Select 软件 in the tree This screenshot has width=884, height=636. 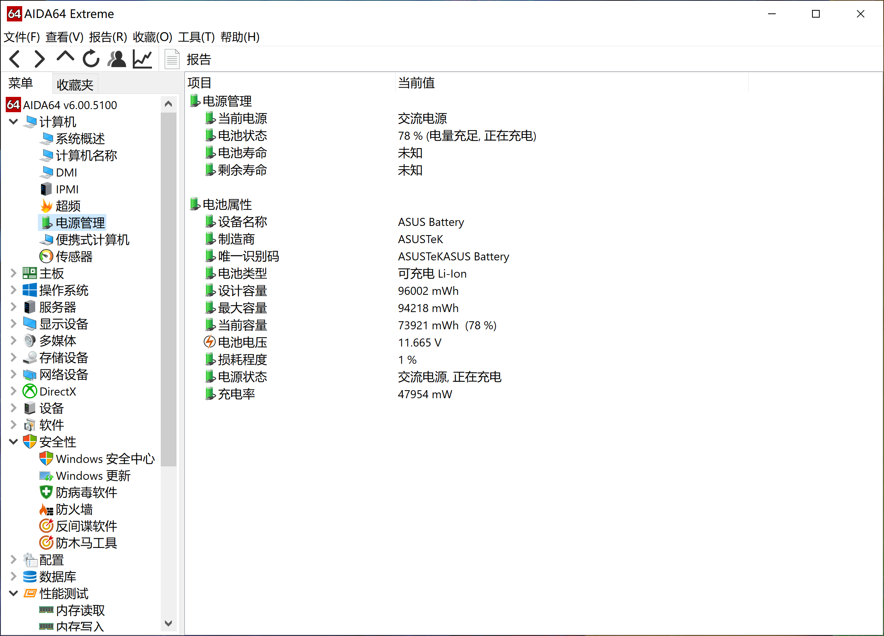[51, 425]
